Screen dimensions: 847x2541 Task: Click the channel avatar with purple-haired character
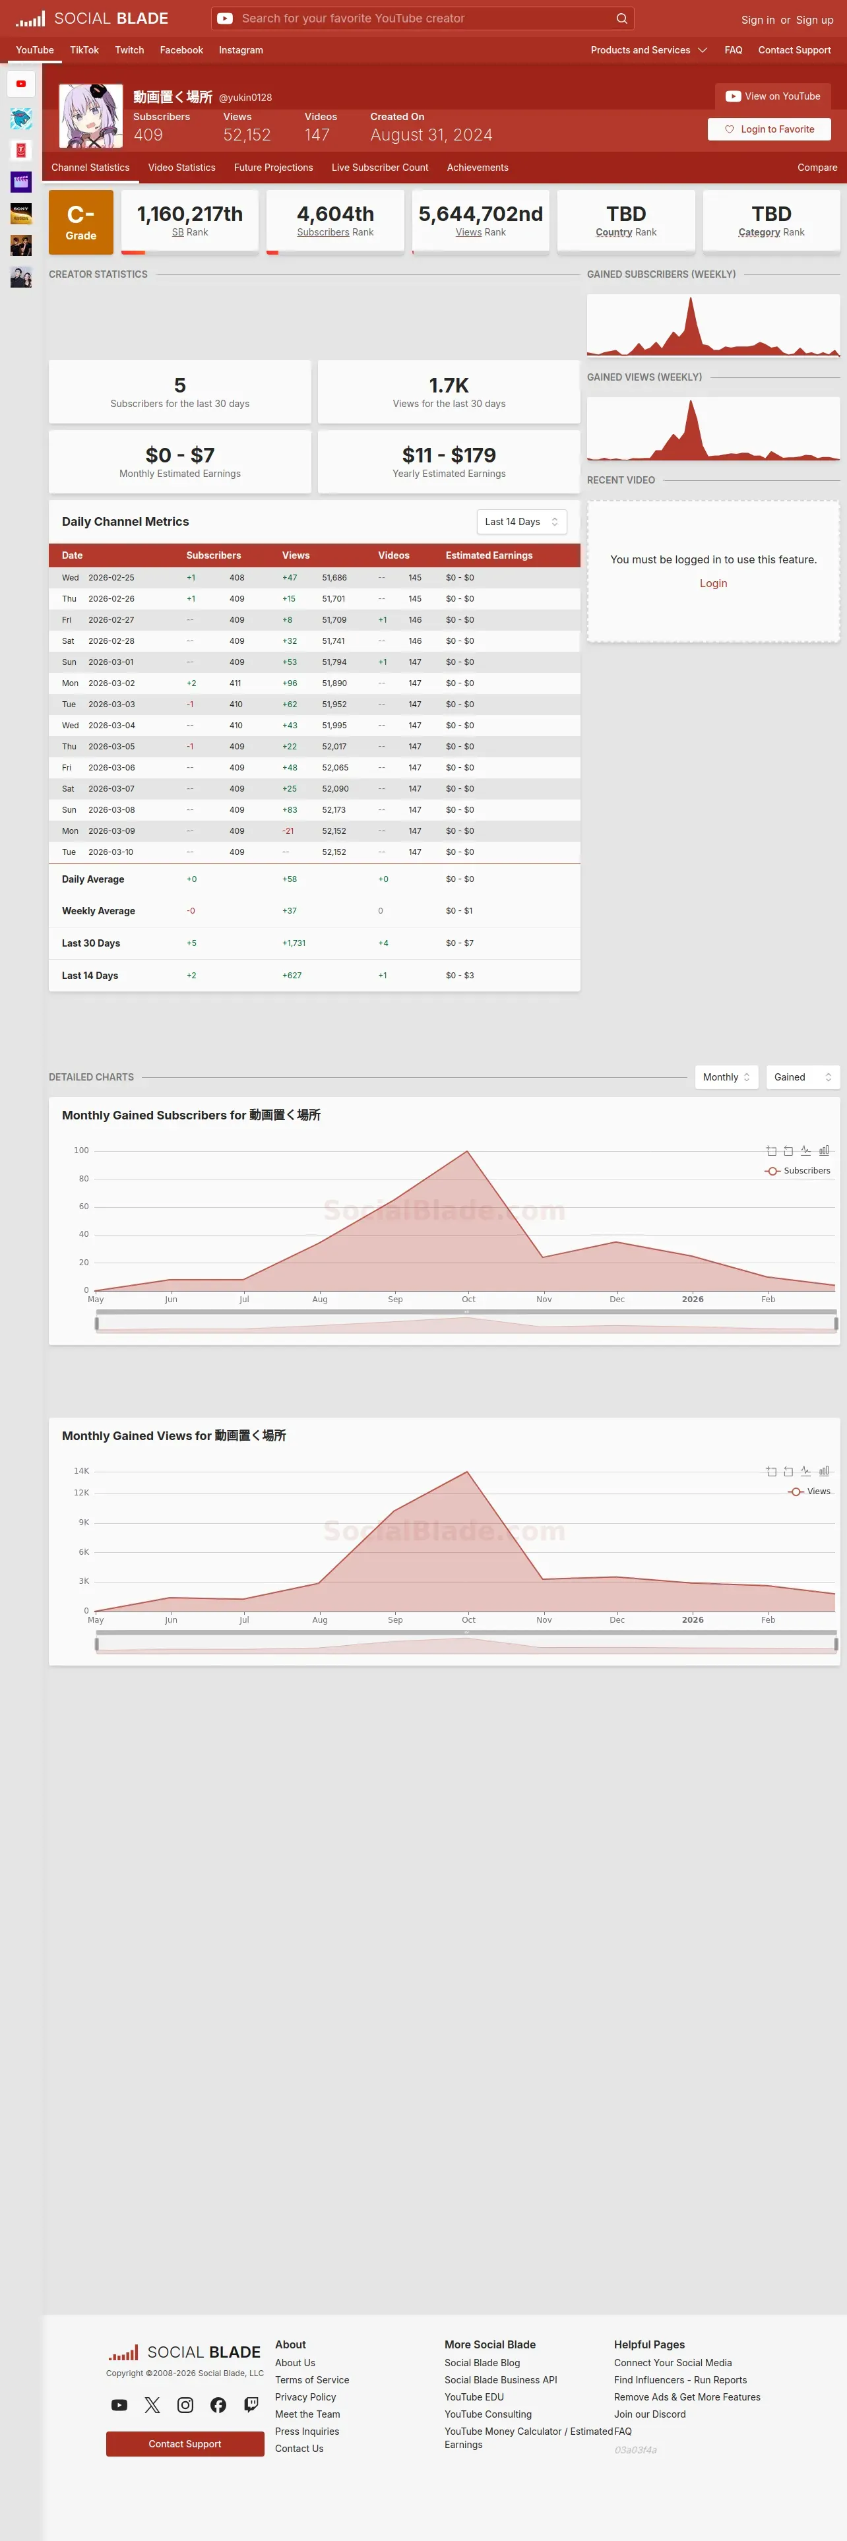click(91, 115)
